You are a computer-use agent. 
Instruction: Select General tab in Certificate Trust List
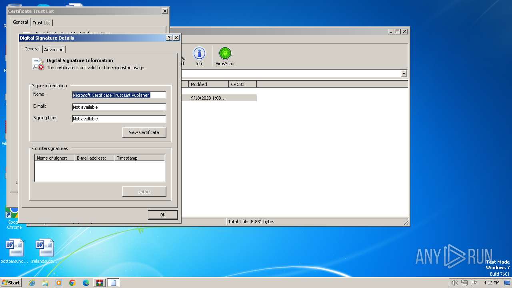pos(20,22)
